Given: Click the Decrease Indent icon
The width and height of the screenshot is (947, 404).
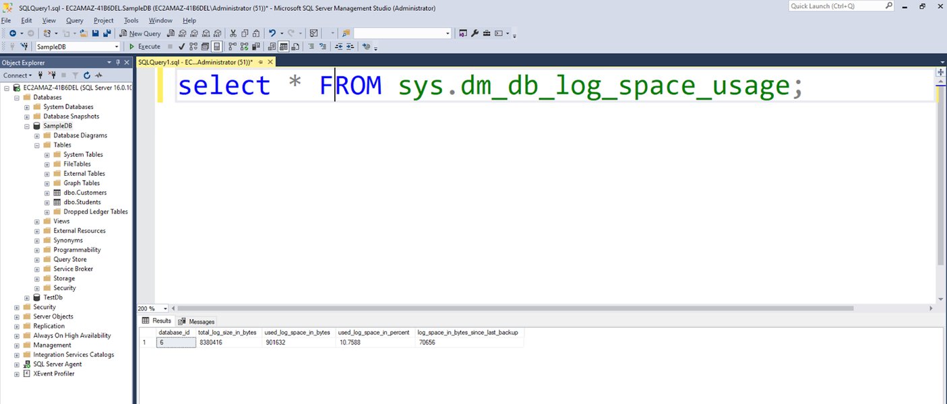Looking at the screenshot, I should (340, 46).
